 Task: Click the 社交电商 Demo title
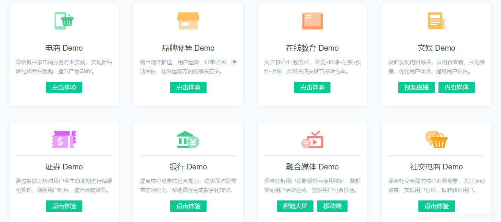[x=437, y=167]
